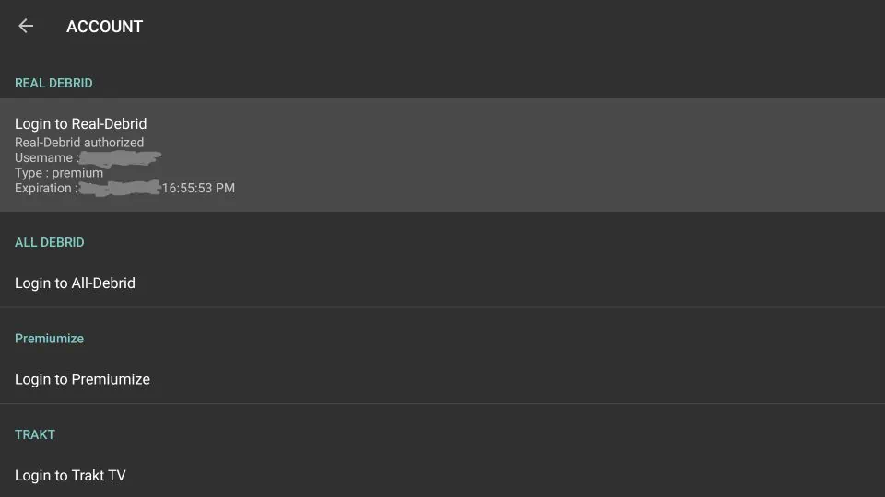Open Login to All-Debrid
Screen dimensions: 885x497
pyautogui.click(x=75, y=283)
